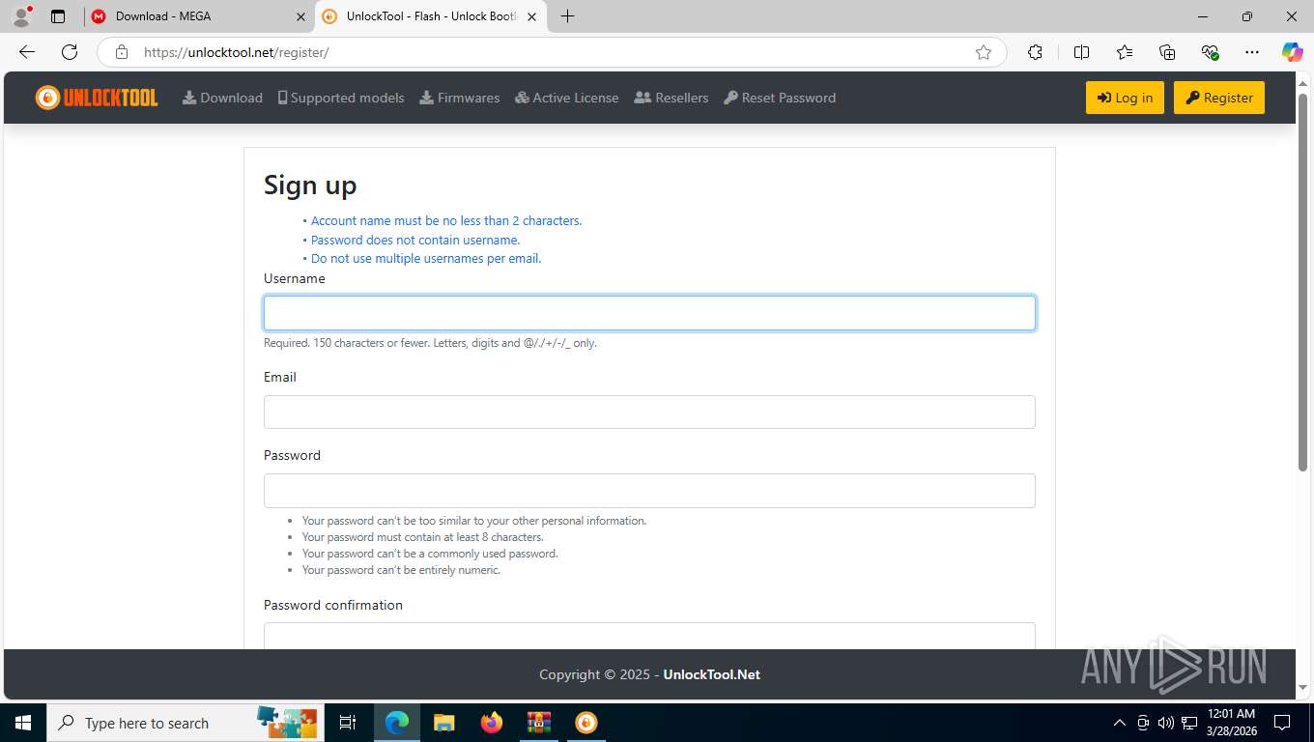Open network settings tray icon
1314x742 pixels.
[x=1189, y=723]
